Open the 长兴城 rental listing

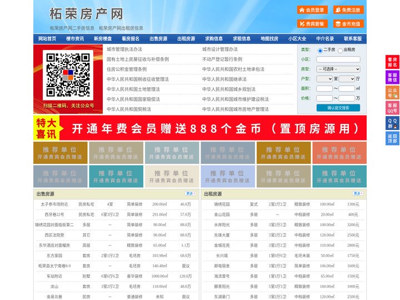(x=222, y=256)
